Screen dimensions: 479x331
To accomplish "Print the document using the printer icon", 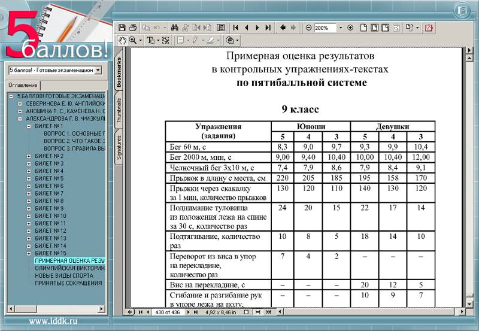I will click(132, 28).
